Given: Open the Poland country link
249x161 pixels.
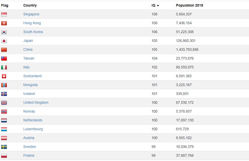Looking at the screenshot, I should click(x=29, y=155).
